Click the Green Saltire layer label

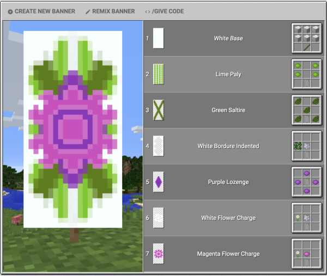click(228, 111)
